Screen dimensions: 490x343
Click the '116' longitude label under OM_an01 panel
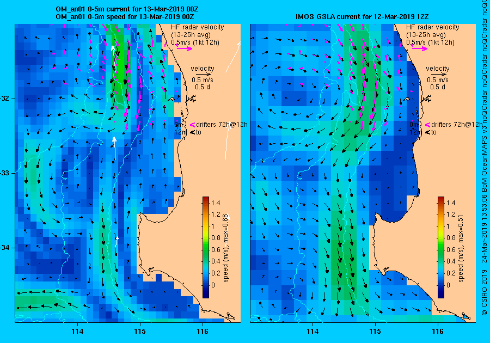tap(203, 332)
